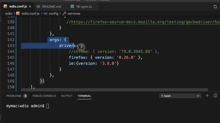Open the PROBLEMS panel tab

click(13, 96)
